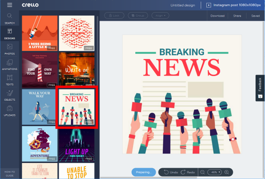Click the play icon beside Instagram post
This screenshot has width=265, height=179.
click(x=209, y=5)
